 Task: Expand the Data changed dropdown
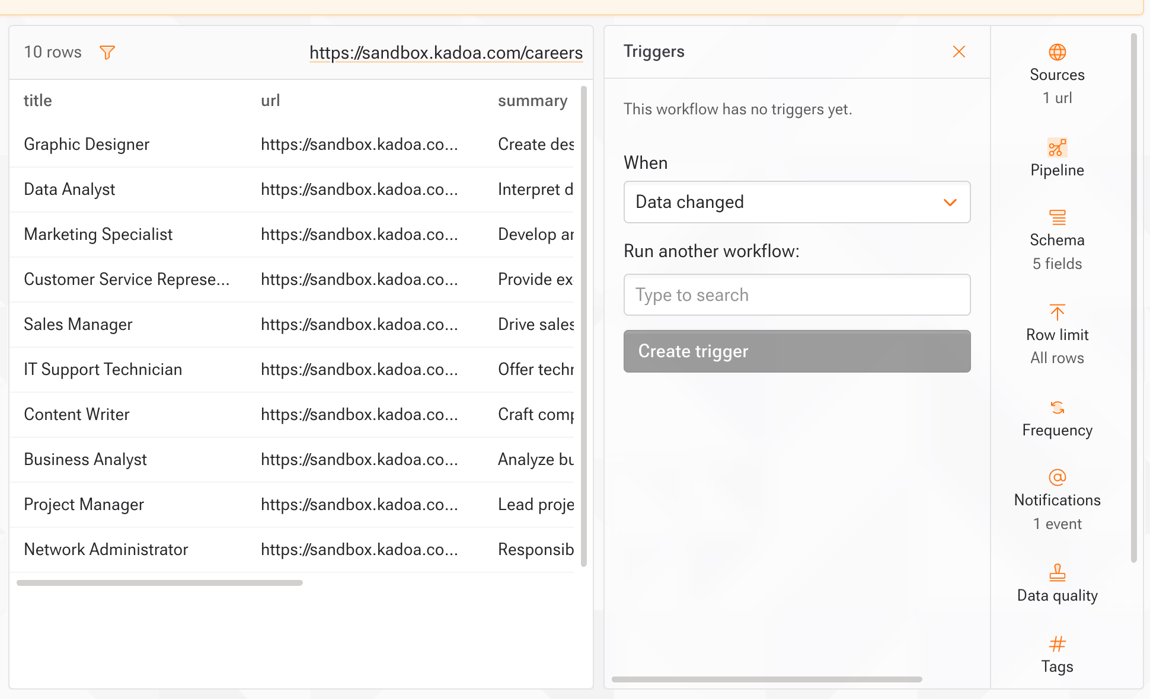coord(797,202)
